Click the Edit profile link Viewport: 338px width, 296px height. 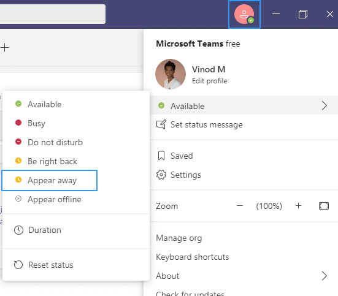point(210,81)
